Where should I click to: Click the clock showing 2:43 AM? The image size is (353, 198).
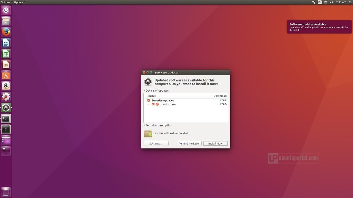(341, 2)
